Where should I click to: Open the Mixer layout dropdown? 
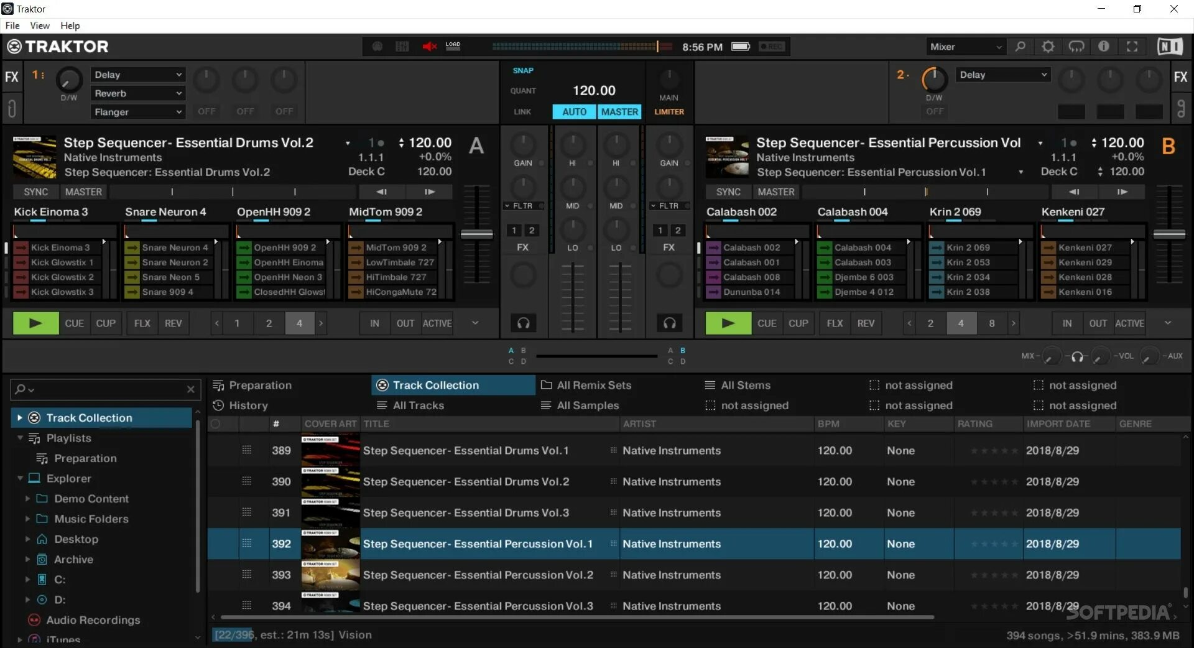pyautogui.click(x=966, y=47)
